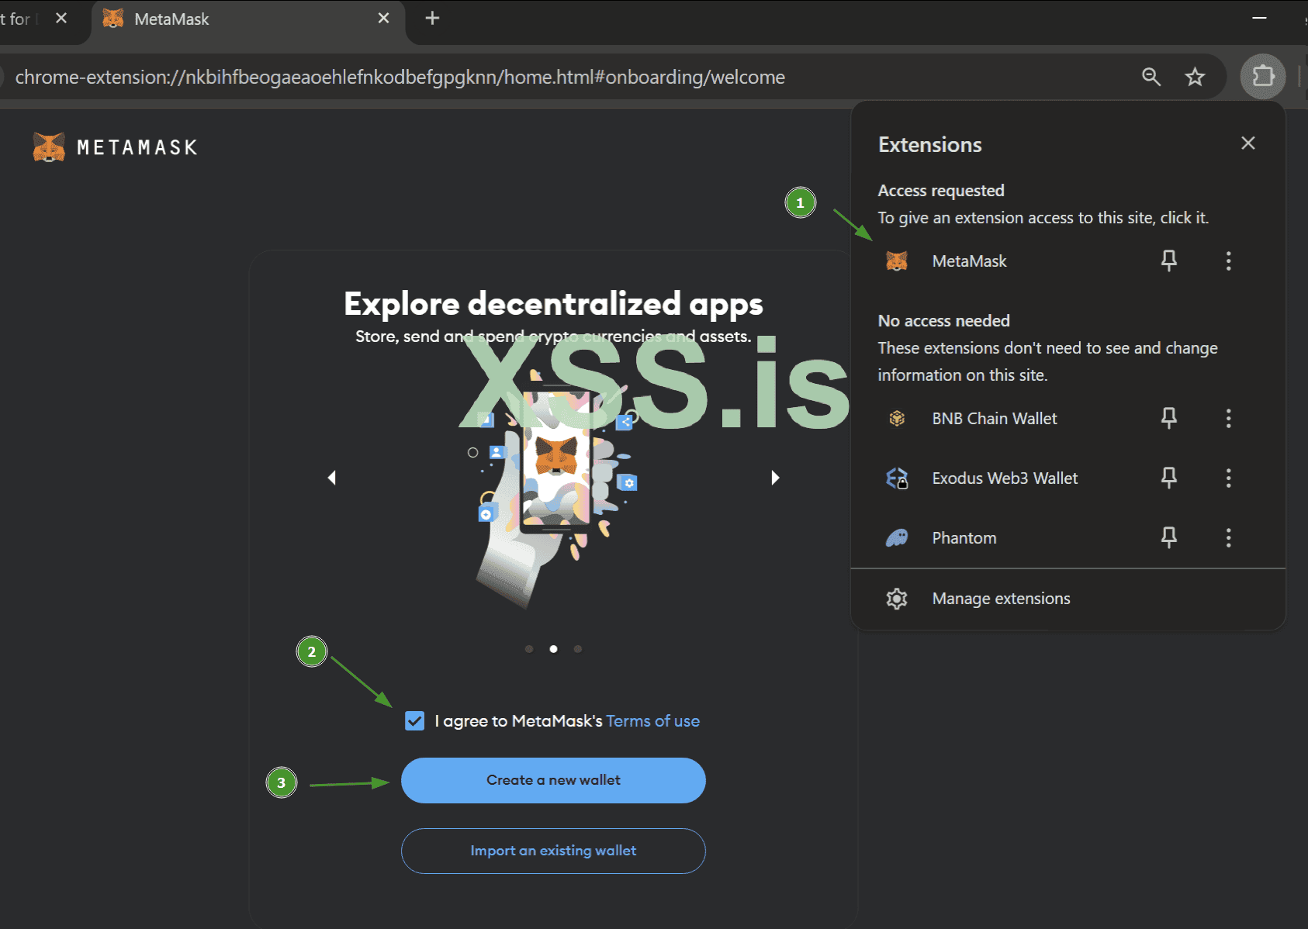Image resolution: width=1308 pixels, height=929 pixels.
Task: Click the "Extensions" panel title
Action: (930, 145)
